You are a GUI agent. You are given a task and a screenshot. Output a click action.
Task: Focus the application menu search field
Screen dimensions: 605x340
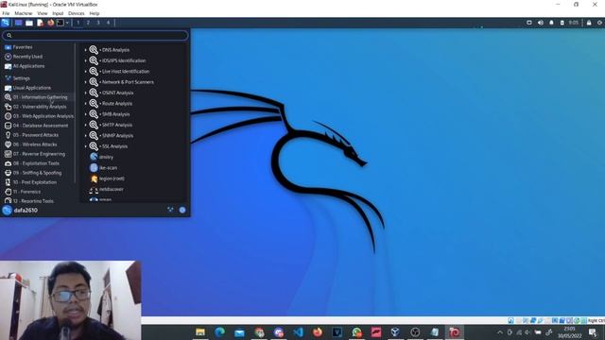95,36
